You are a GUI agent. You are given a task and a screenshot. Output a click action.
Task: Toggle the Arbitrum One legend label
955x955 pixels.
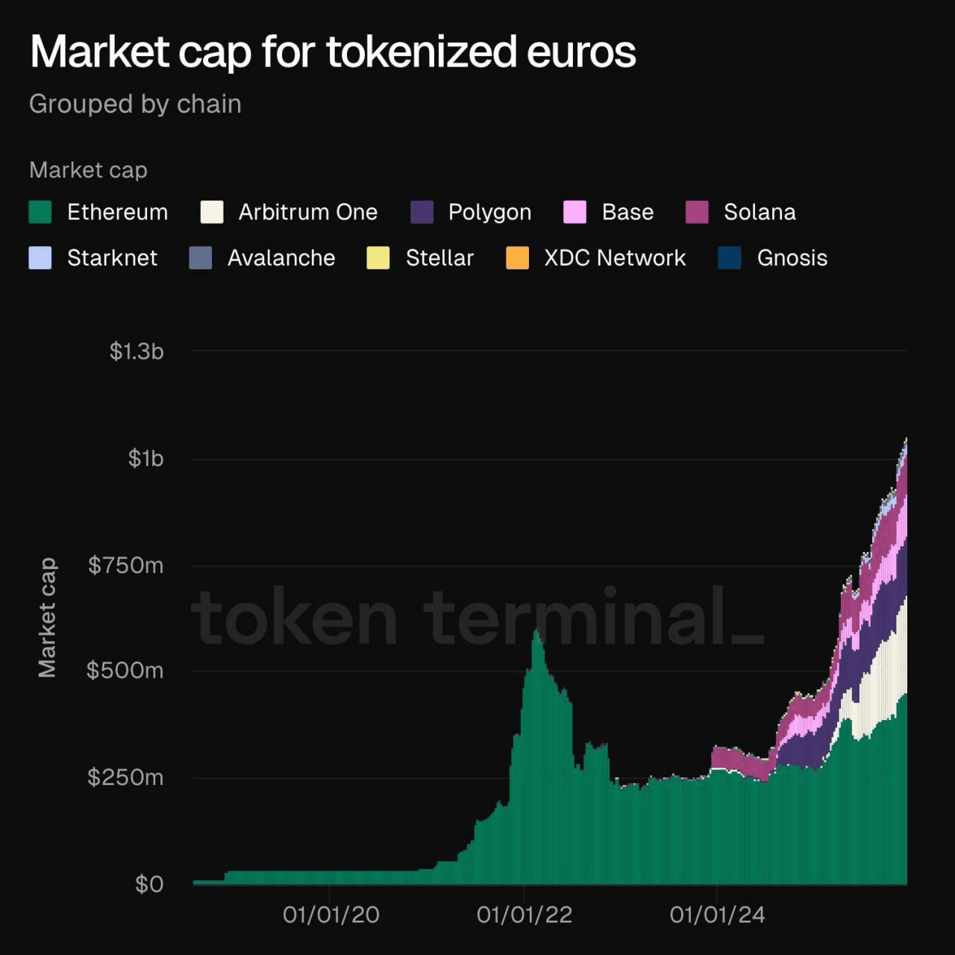307,213
